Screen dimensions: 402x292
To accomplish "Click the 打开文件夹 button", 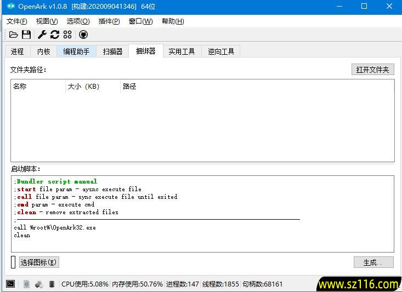I will click(x=372, y=70).
